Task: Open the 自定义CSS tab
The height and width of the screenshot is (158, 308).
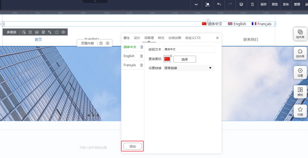Action: point(193,38)
